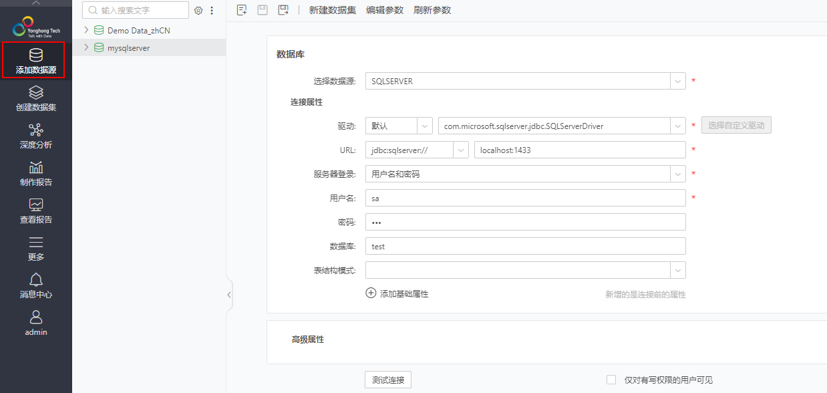Click the 深度分析 sidebar icon
Image resolution: width=827 pixels, height=393 pixels.
tap(35, 135)
